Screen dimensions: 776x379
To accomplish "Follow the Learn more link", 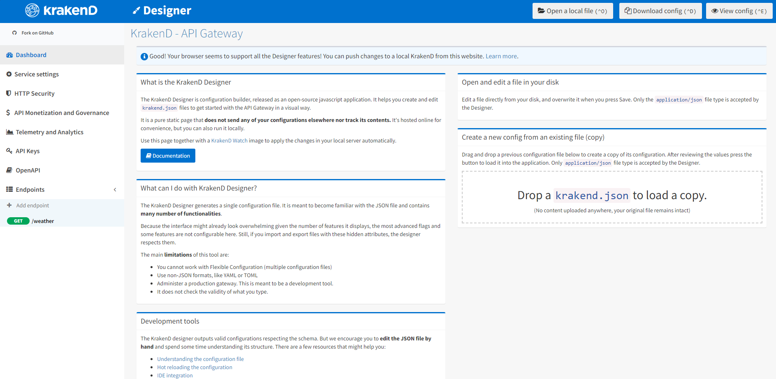I will coord(501,56).
